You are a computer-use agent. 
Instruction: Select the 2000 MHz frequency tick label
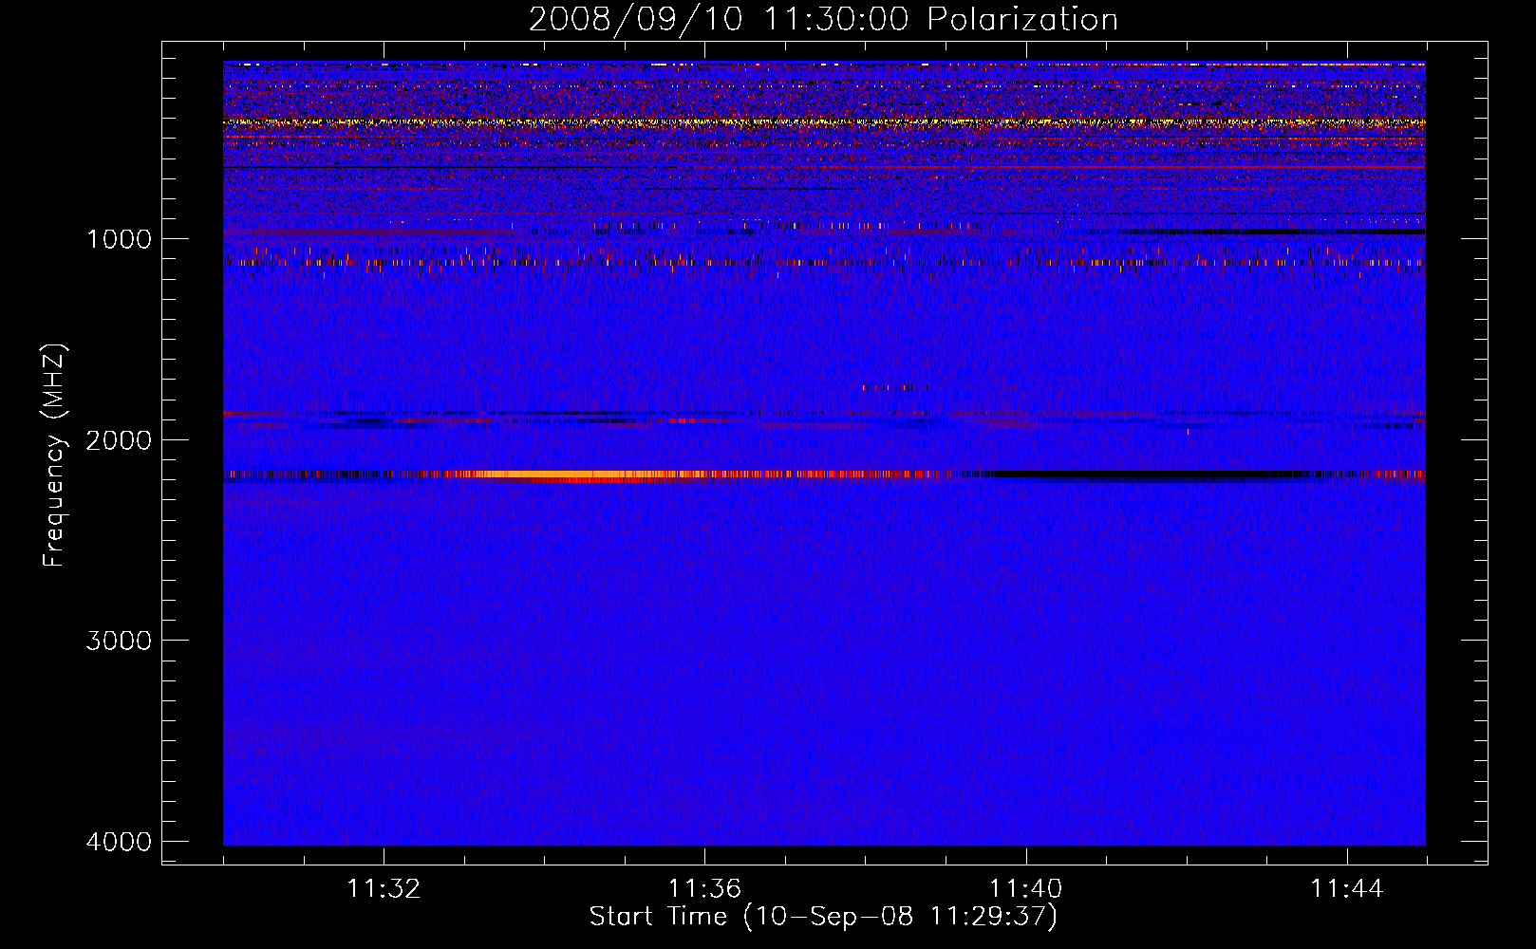click(119, 440)
